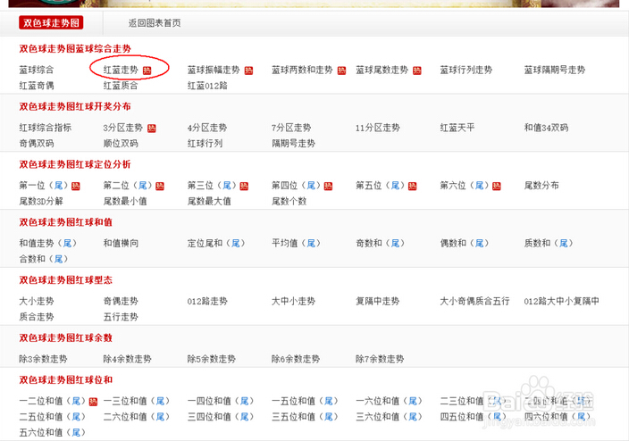Open the 蓝球综合 trend link
This screenshot has width=629, height=441.
pyautogui.click(x=37, y=70)
